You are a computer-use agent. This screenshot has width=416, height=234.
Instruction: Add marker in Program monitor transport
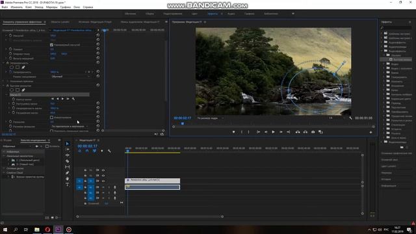[234, 132]
